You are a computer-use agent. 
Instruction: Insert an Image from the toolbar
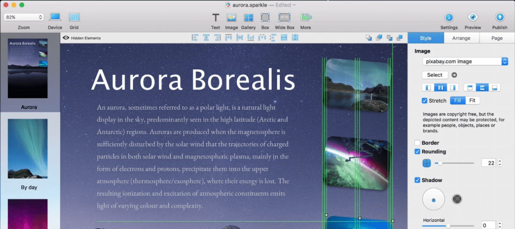click(x=231, y=18)
